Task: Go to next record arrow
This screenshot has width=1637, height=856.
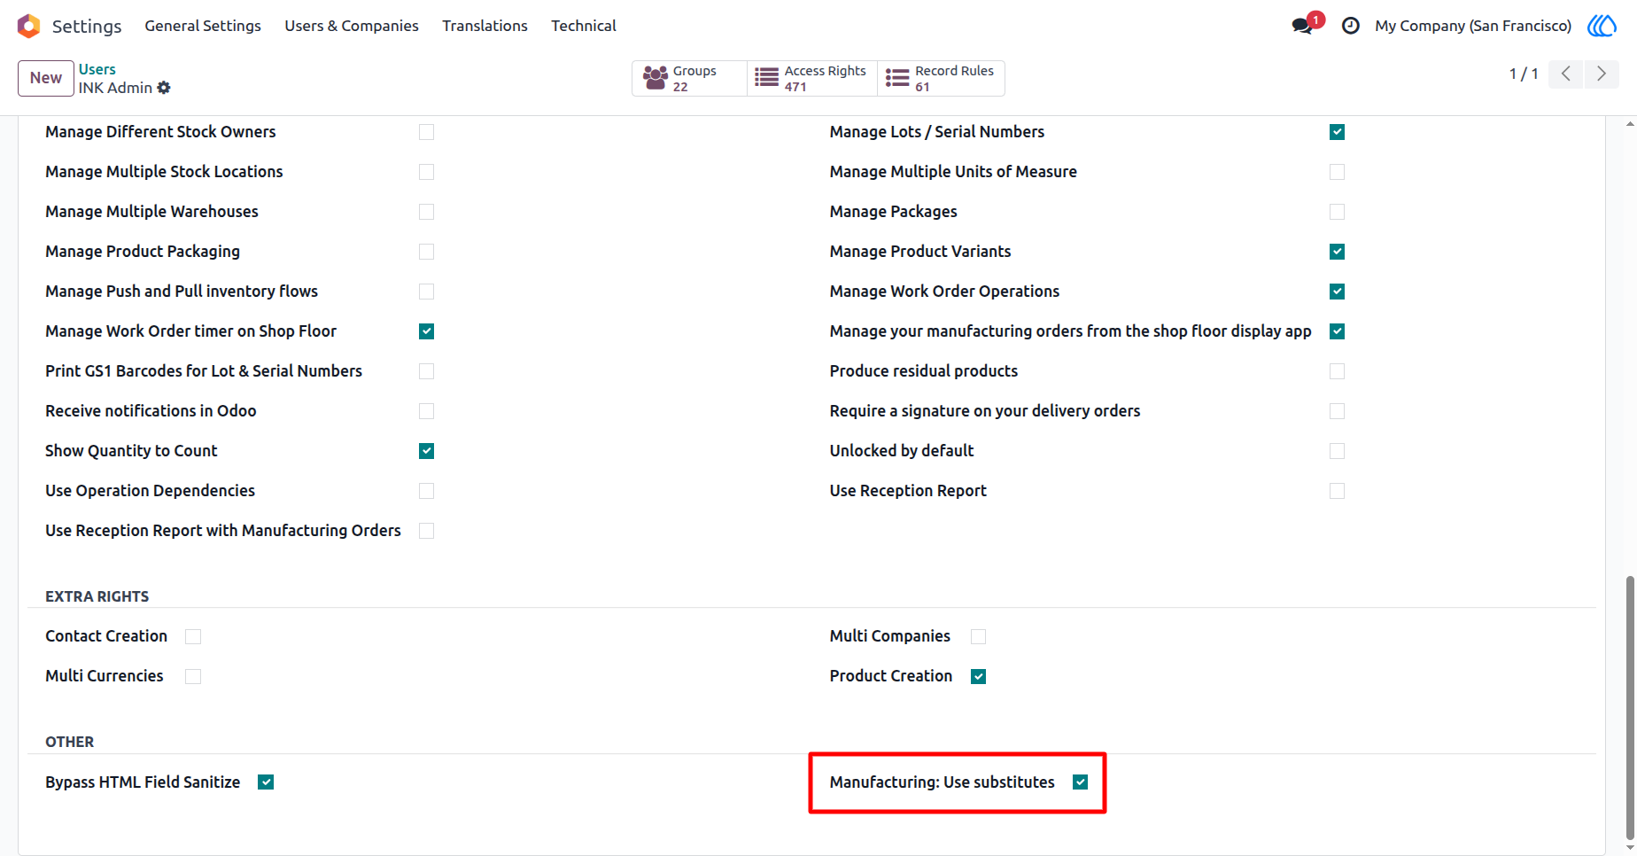Action: [1602, 74]
